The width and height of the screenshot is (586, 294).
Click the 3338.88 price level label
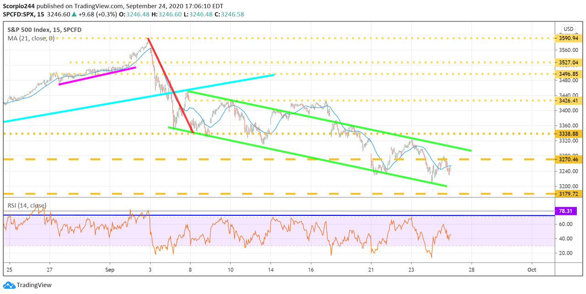tap(569, 134)
